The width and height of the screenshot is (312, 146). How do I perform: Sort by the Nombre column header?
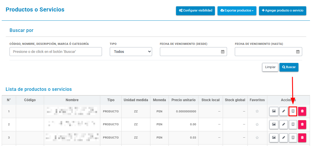coord(72,100)
